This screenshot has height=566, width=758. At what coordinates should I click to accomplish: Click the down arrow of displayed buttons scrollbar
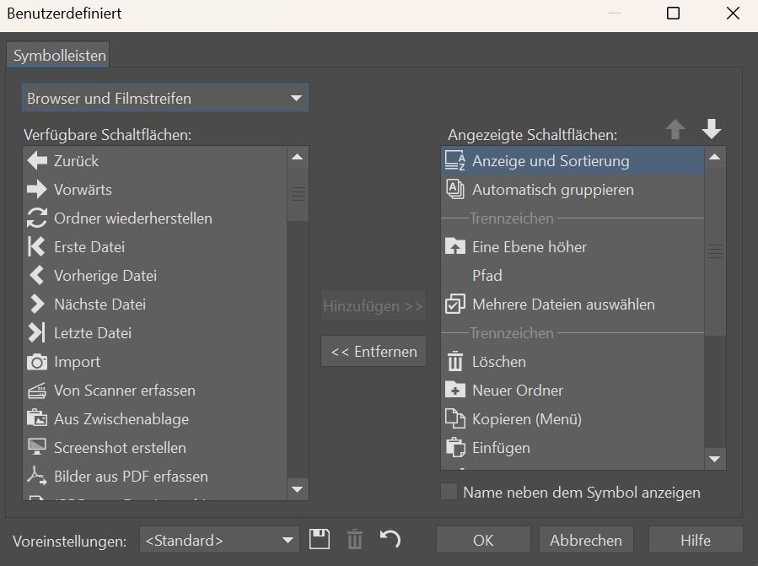[716, 459]
